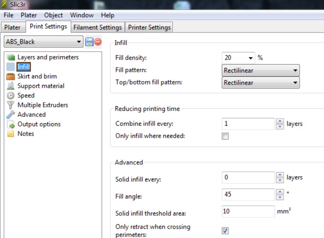Expand Top/bottom fill pattern dropdown
324x238 pixels.
[295, 83]
